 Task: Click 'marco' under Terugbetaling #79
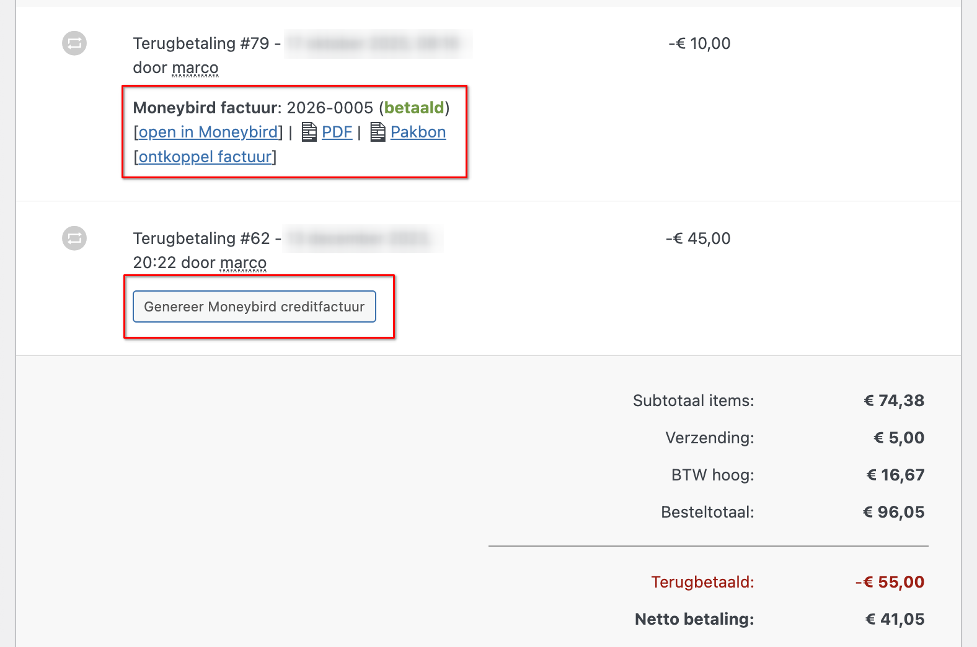195,67
